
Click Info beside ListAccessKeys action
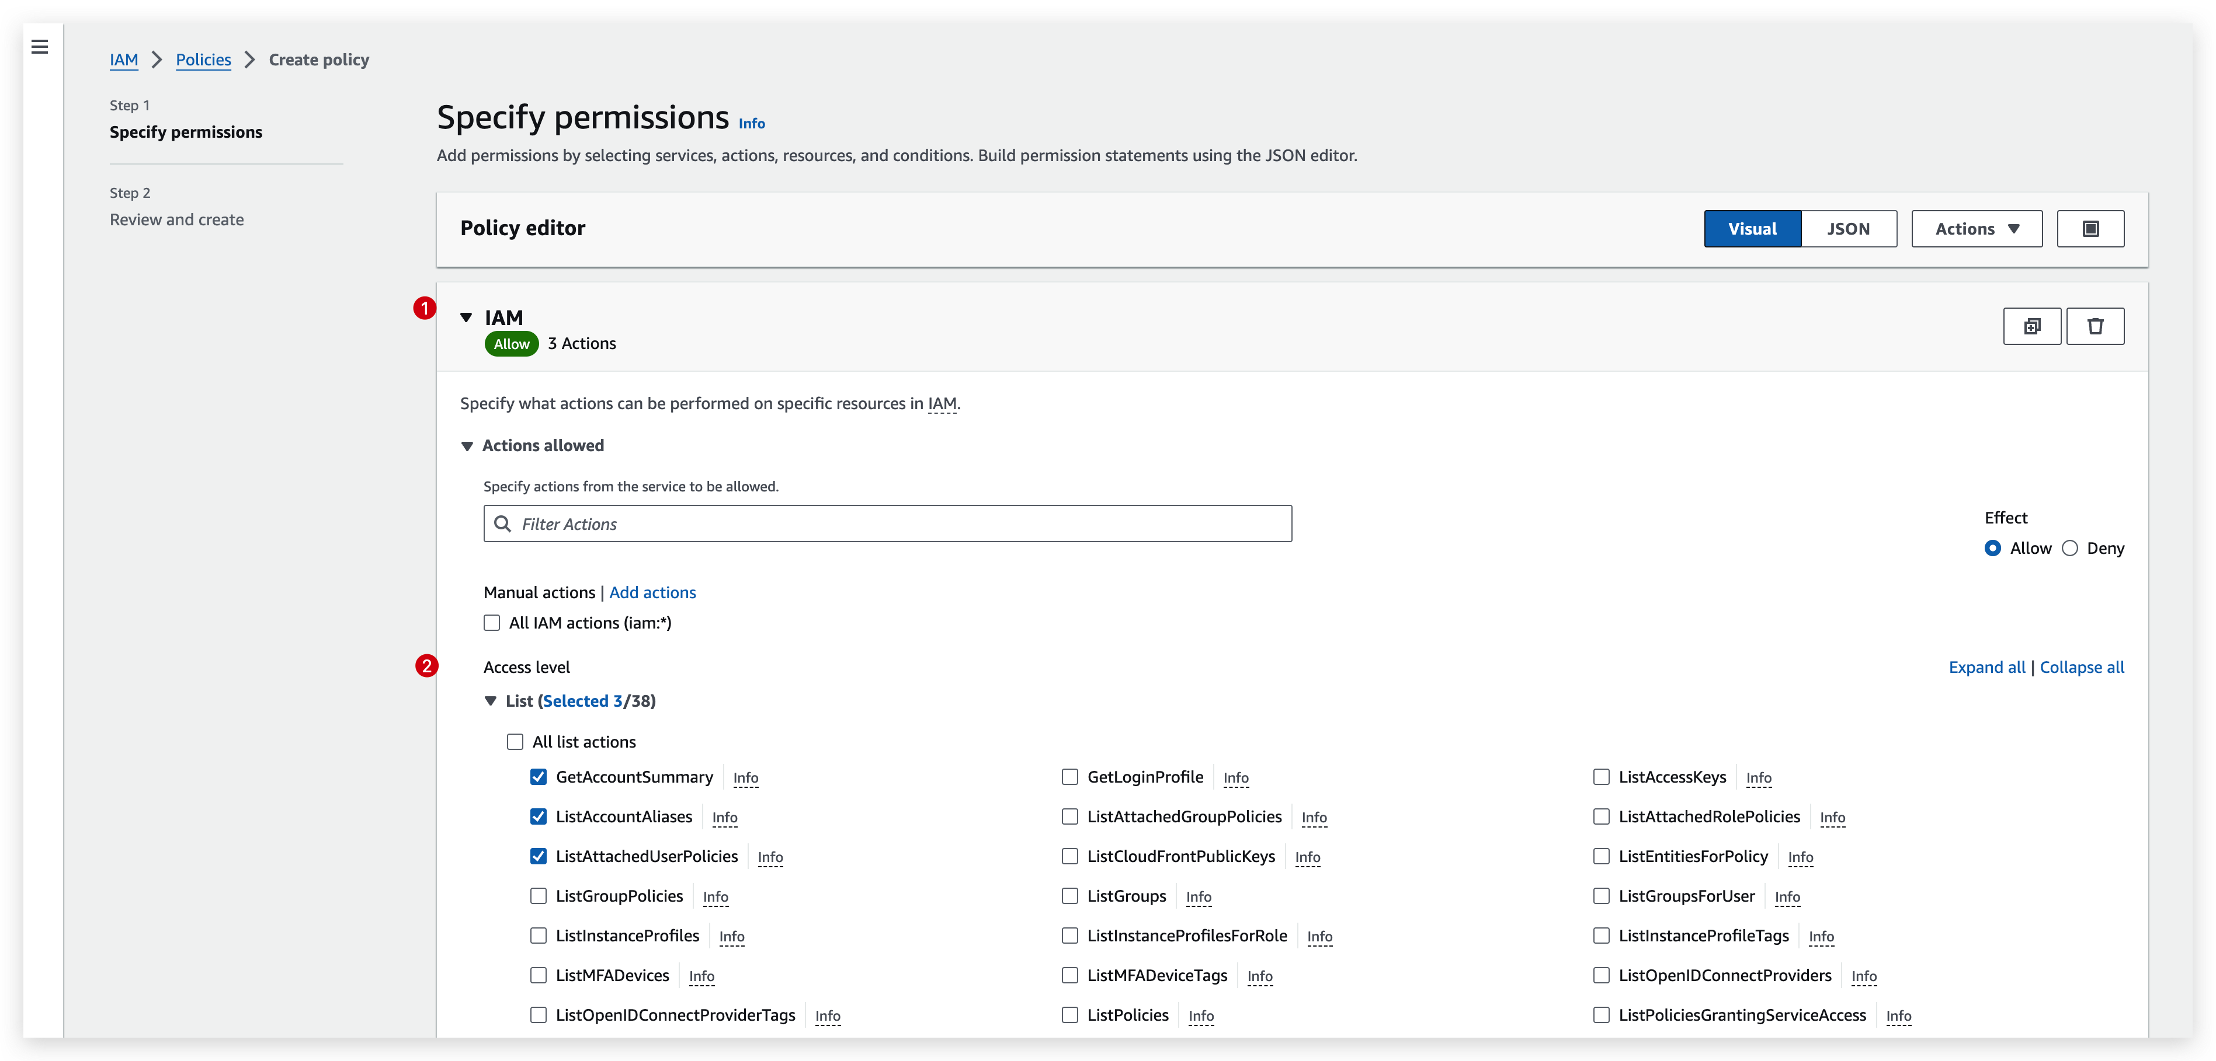point(1758,778)
